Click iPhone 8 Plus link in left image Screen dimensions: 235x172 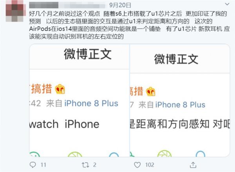click(x=91, y=103)
